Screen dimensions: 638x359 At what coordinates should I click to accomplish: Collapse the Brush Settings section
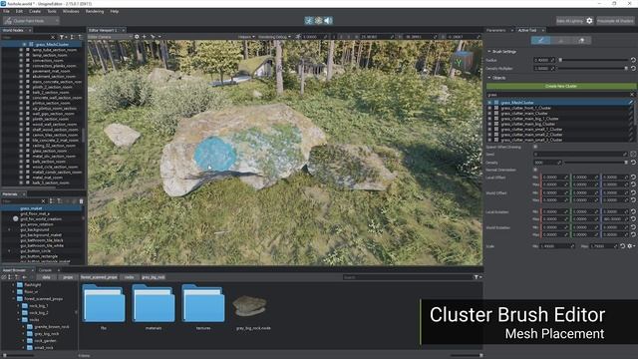489,52
